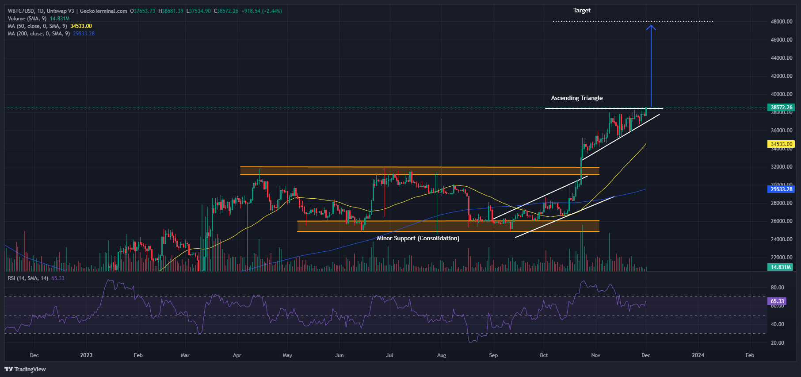This screenshot has height=377, width=801.
Task: Click the RSI 80.00 axis label
Action: (777, 288)
